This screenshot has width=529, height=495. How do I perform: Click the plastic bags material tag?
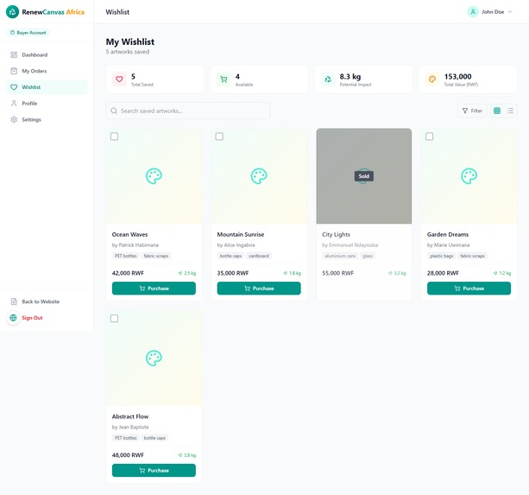[x=442, y=256]
